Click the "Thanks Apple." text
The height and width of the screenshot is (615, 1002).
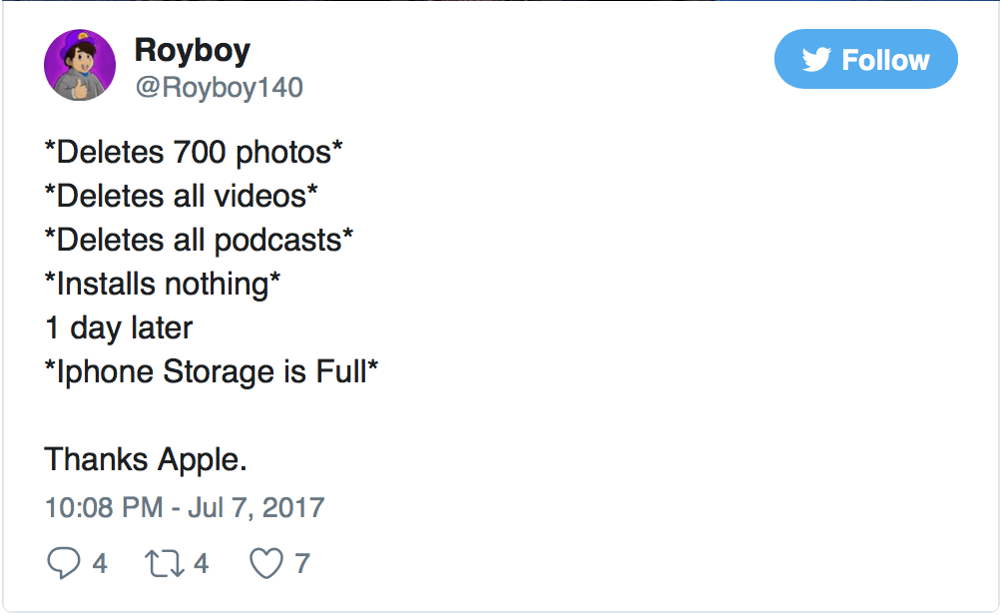click(146, 459)
